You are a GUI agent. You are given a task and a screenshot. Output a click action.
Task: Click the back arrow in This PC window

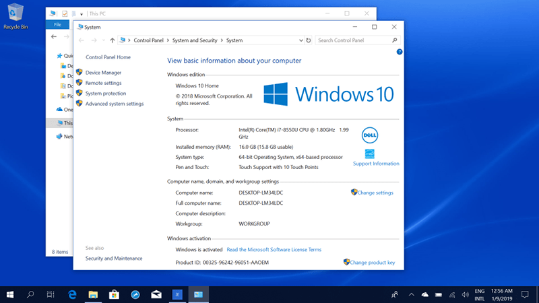(x=54, y=36)
